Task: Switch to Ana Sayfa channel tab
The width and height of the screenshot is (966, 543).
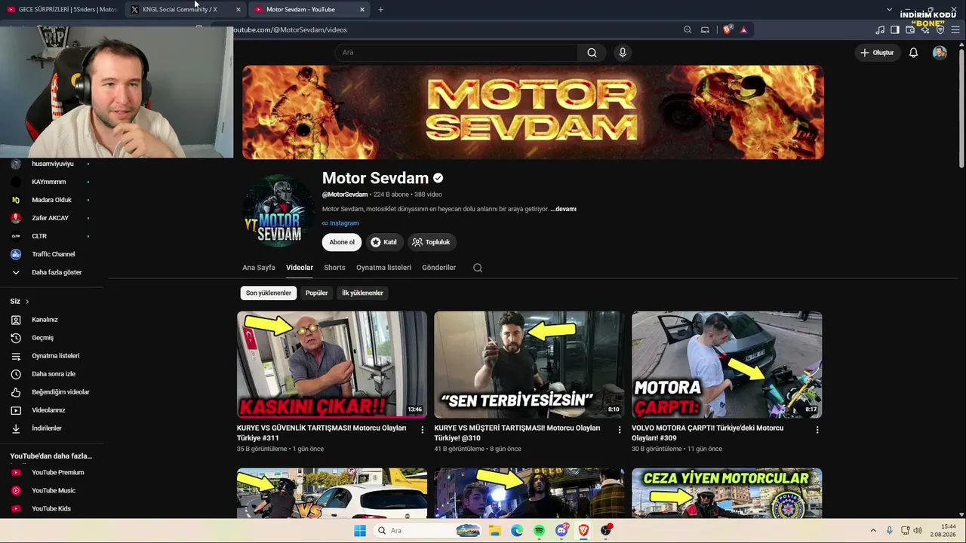Action: pos(259,268)
